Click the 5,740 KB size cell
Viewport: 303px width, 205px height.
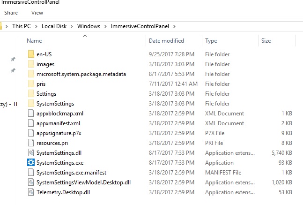(x=282, y=153)
